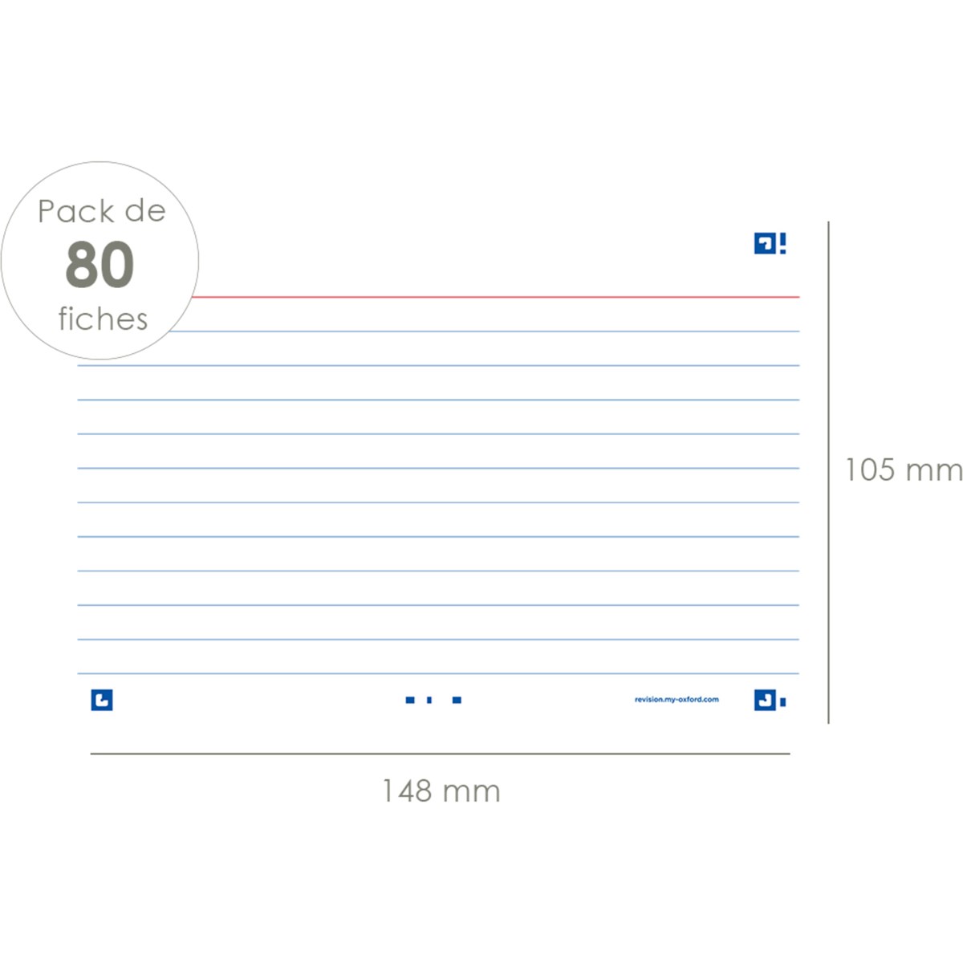The height and width of the screenshot is (963, 963).
Task: Click the "Pack de" text in the badge
Action: [101, 212]
